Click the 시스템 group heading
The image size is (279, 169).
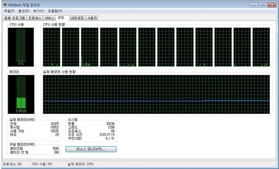(x=73, y=120)
